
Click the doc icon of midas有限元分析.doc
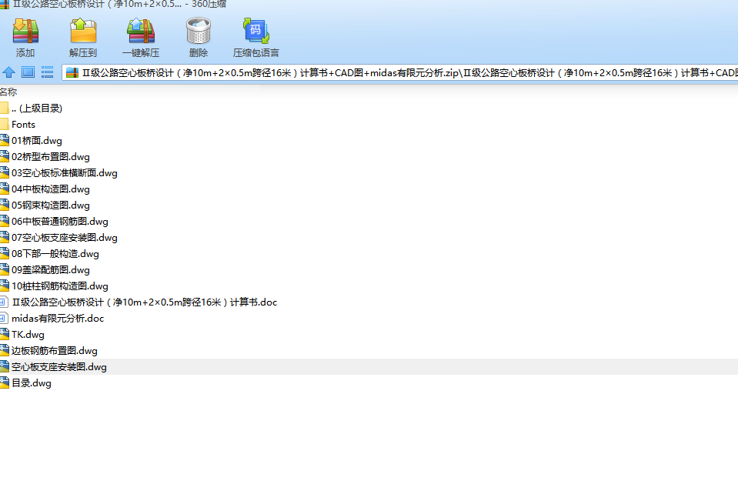click(x=4, y=319)
